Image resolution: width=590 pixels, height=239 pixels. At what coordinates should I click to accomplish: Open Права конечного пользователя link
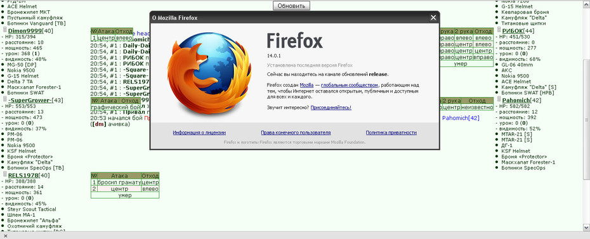click(x=296, y=132)
